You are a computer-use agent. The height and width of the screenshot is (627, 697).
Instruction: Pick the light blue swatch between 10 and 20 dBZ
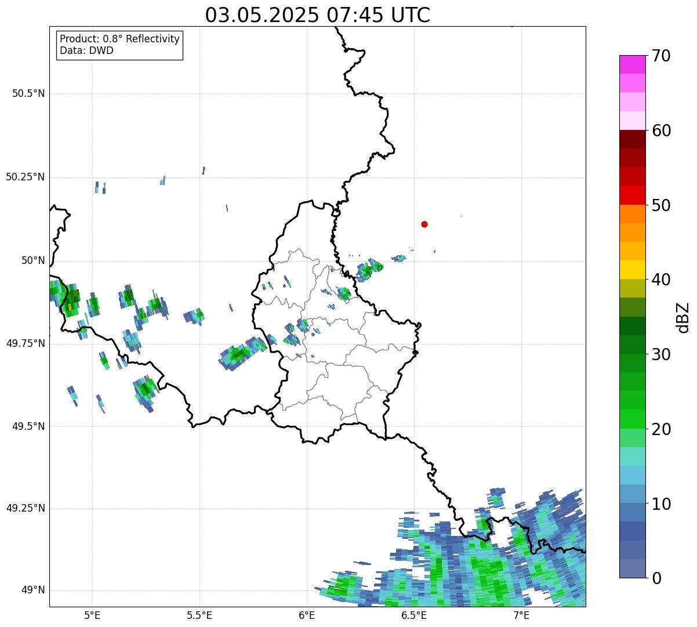(x=632, y=475)
